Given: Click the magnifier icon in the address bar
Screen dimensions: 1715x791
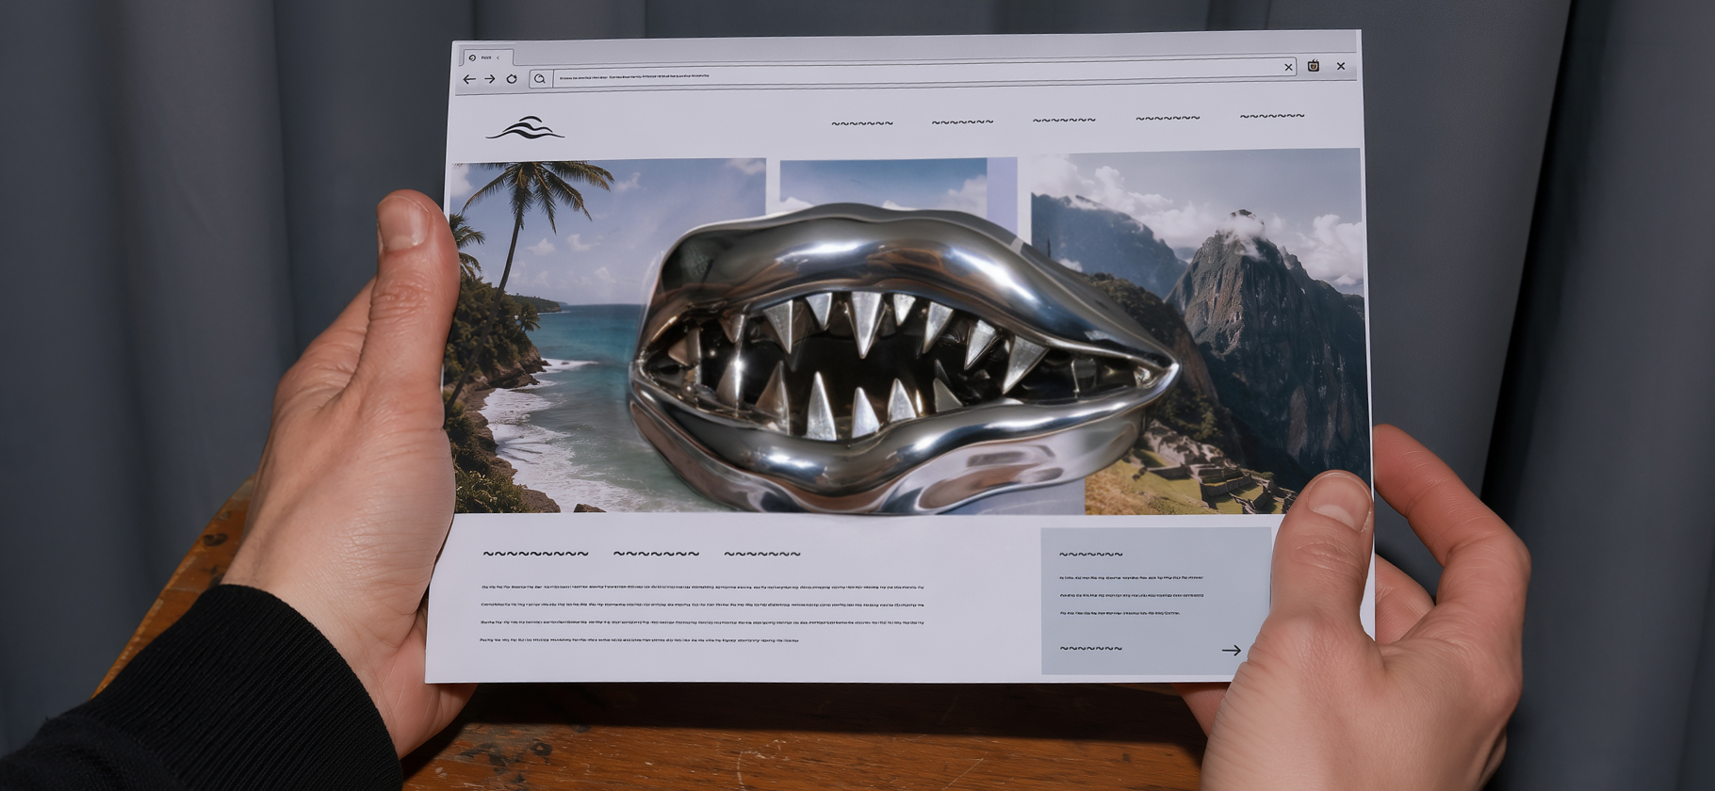Looking at the screenshot, I should [x=540, y=79].
